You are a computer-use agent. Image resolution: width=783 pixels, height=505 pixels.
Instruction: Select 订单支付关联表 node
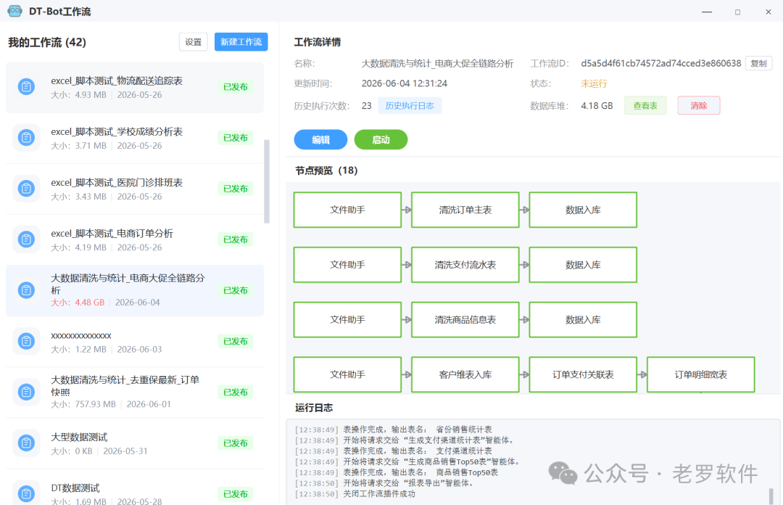(583, 374)
